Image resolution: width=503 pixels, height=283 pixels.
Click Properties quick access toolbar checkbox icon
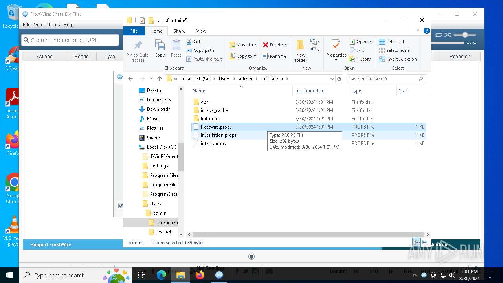pyautogui.click(x=142, y=20)
